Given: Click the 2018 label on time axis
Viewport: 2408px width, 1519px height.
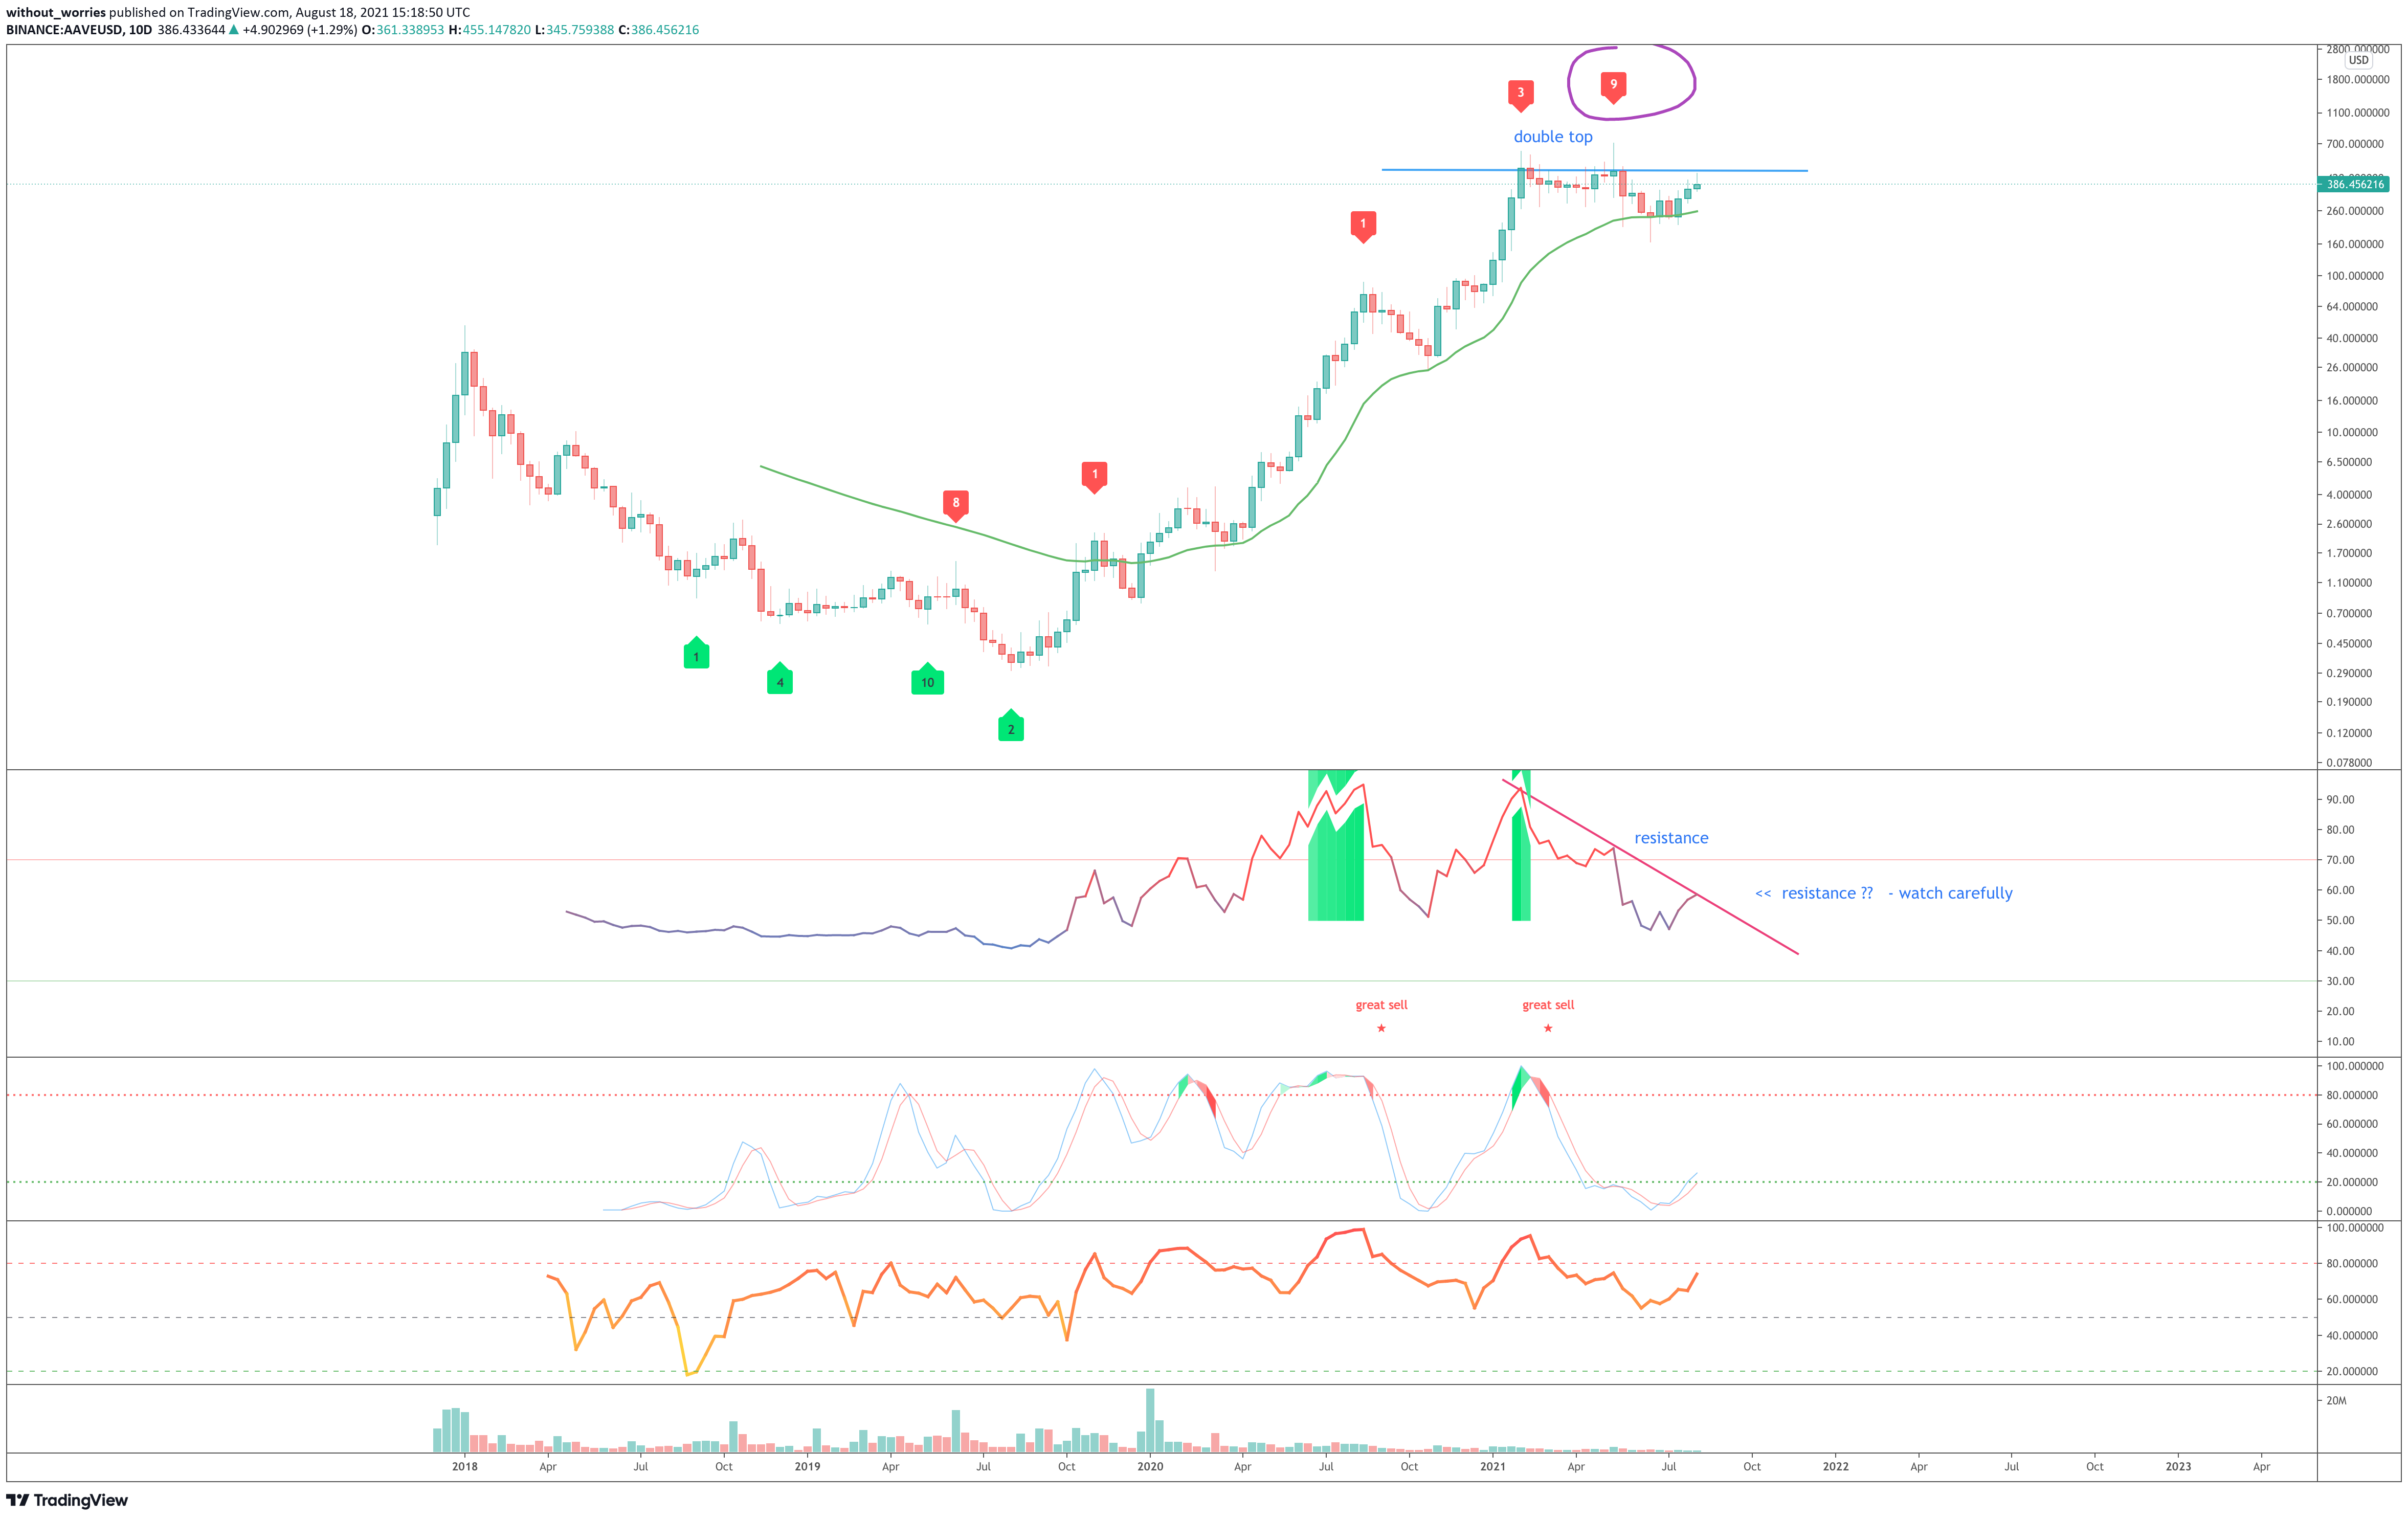Looking at the screenshot, I should click(465, 1467).
